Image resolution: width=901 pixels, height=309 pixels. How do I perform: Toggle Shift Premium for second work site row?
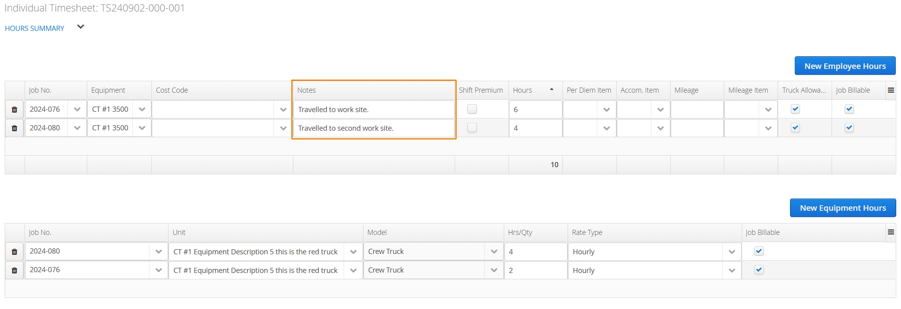472,128
